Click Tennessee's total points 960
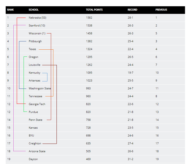This screenshot has width=190, height=164. (x=88, y=96)
